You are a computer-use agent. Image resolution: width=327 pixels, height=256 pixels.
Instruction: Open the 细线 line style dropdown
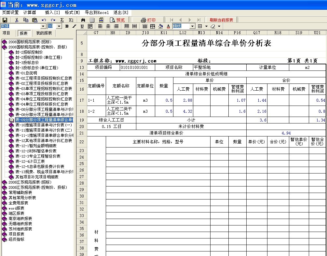tap(193, 26)
